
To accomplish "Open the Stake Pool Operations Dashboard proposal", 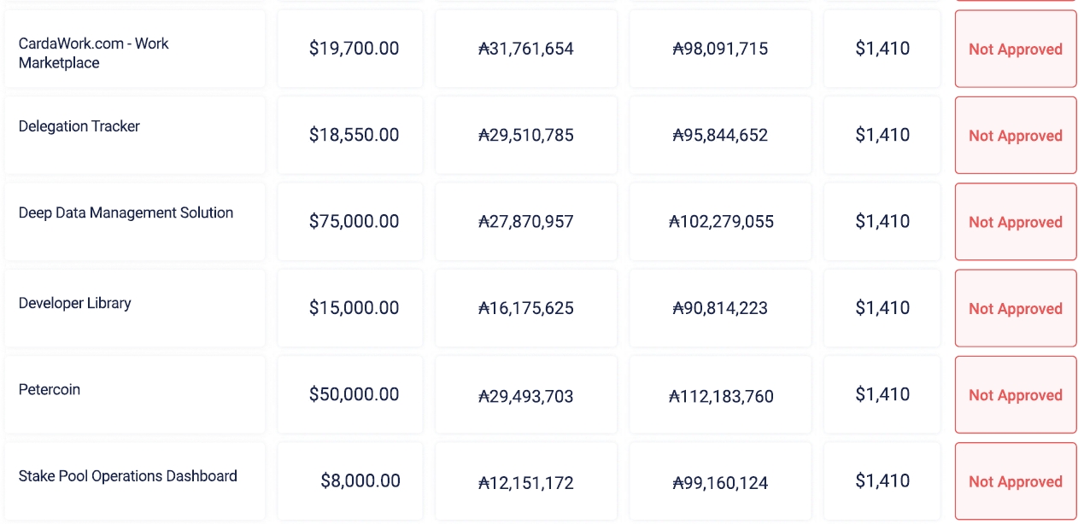I will (x=128, y=476).
